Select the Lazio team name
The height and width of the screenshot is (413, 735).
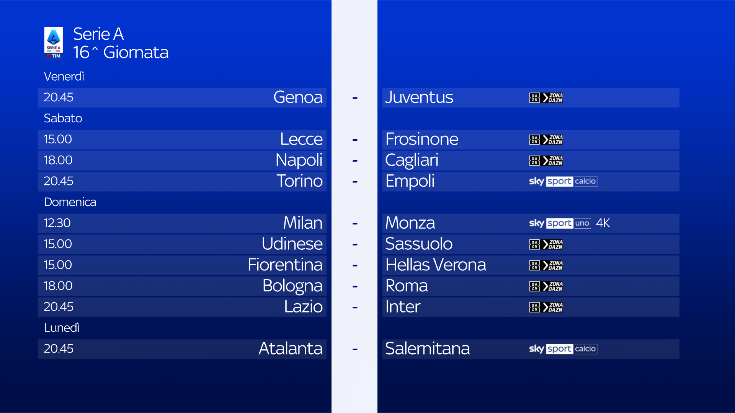point(303,307)
